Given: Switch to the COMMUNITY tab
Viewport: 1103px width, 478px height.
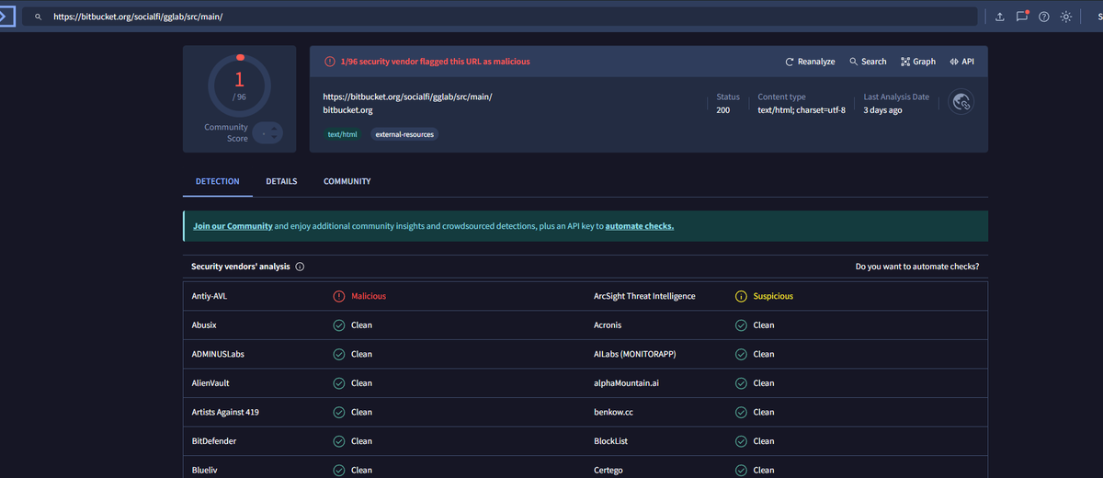Looking at the screenshot, I should (x=347, y=181).
